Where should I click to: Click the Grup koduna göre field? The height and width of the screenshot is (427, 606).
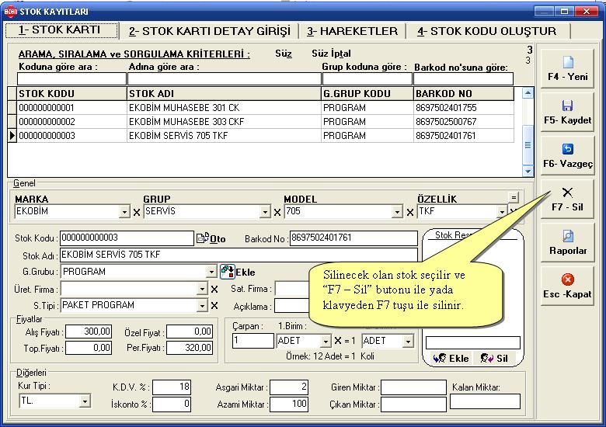[367, 78]
